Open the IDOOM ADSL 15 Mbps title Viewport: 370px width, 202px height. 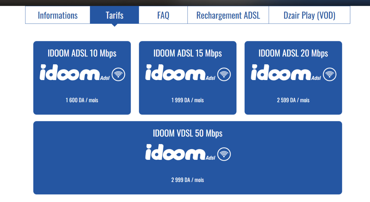[x=188, y=53]
